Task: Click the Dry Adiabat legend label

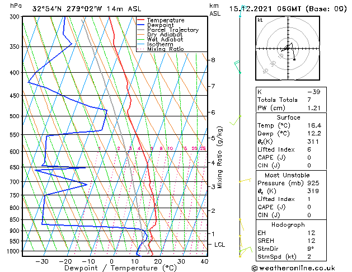Action: tap(165, 35)
